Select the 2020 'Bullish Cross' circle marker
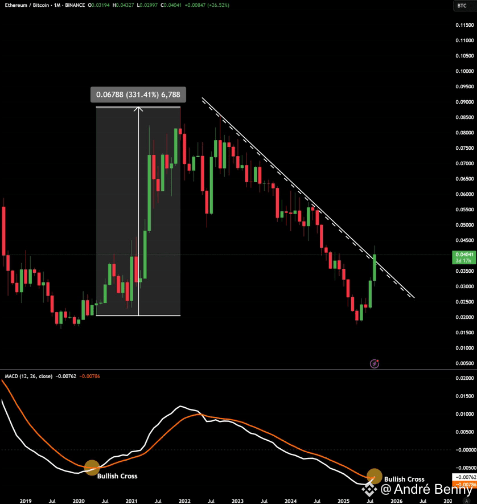 [x=92, y=468]
